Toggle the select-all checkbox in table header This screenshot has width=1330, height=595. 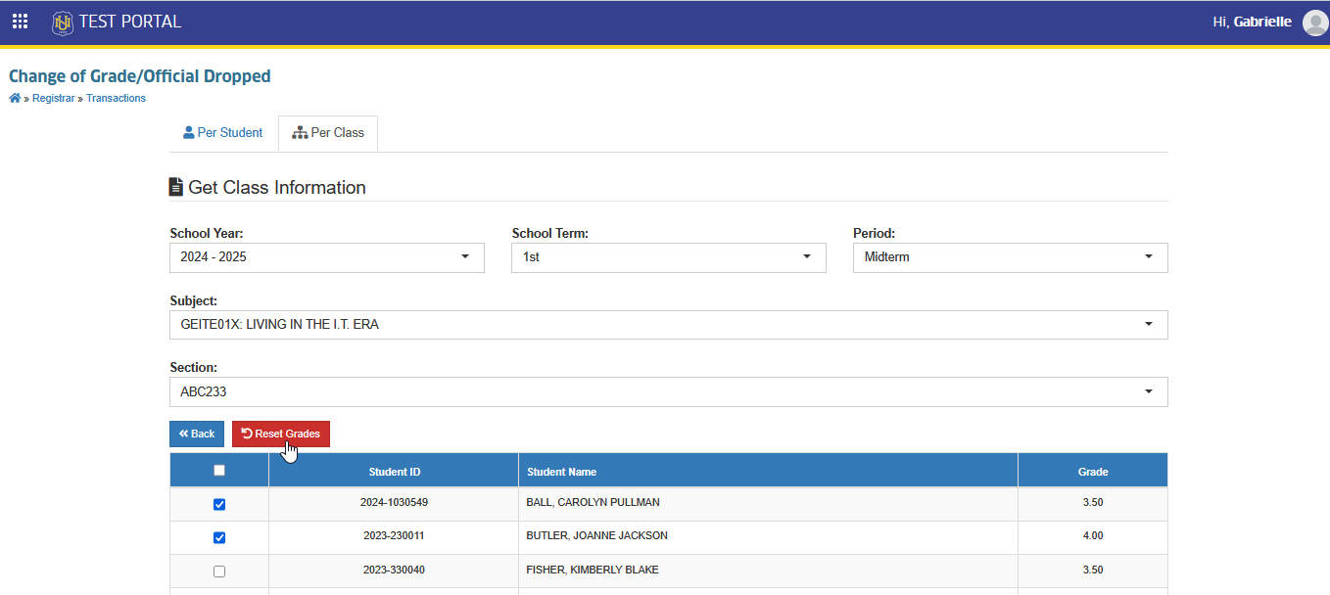[219, 471]
